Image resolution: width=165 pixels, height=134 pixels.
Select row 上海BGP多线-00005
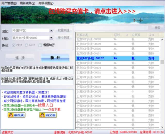[118, 92]
